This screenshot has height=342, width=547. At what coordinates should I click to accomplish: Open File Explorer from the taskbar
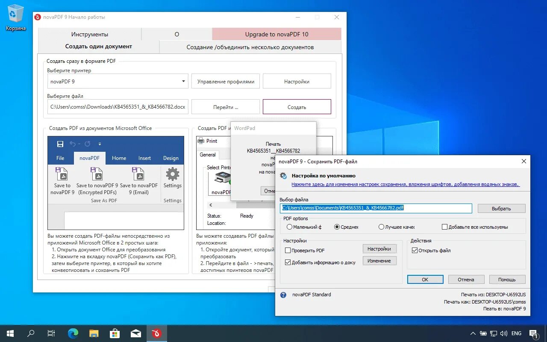(94, 333)
